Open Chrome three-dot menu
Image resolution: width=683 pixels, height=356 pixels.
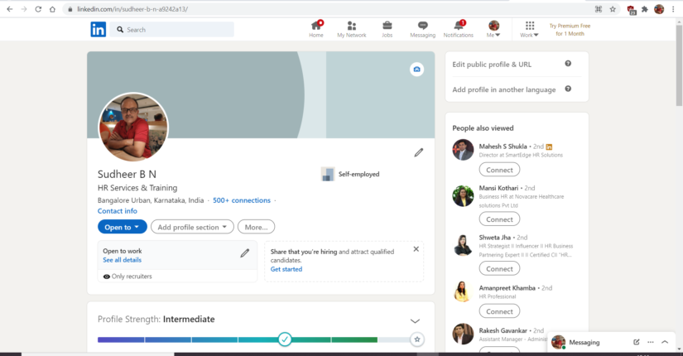pos(673,9)
